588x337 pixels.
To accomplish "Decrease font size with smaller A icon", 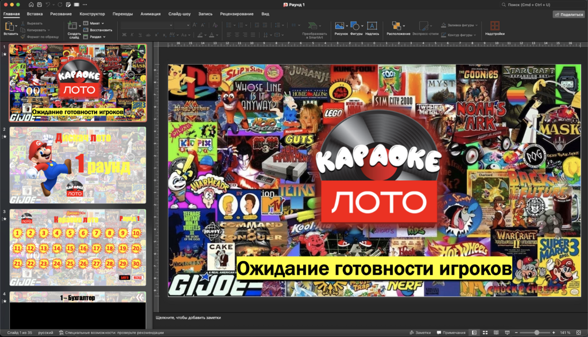I will pos(203,25).
